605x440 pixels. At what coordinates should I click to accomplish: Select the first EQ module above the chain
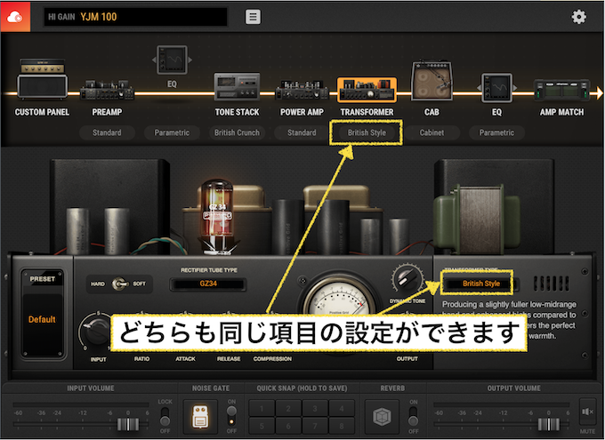pos(172,60)
